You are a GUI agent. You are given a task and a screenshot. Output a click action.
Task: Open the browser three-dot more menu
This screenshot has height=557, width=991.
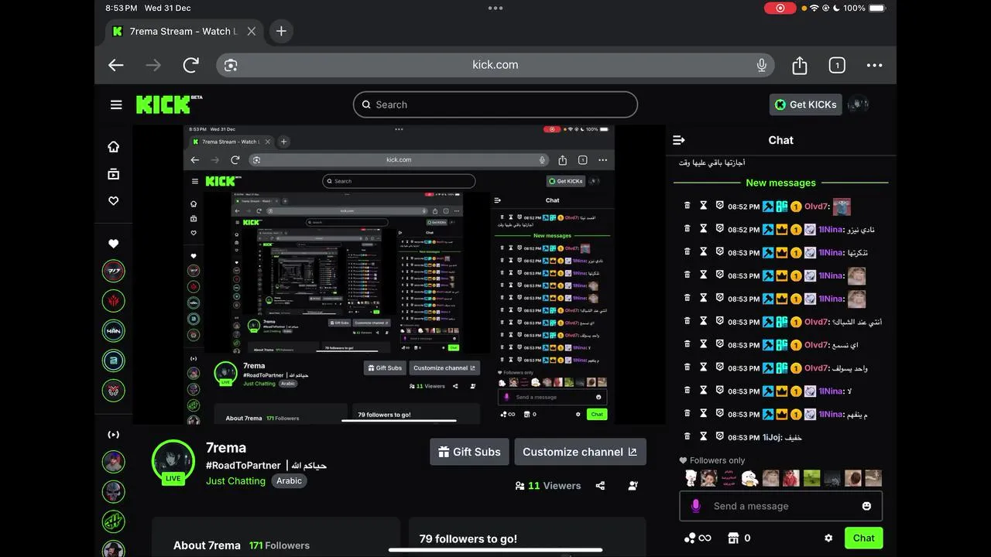[874, 65]
